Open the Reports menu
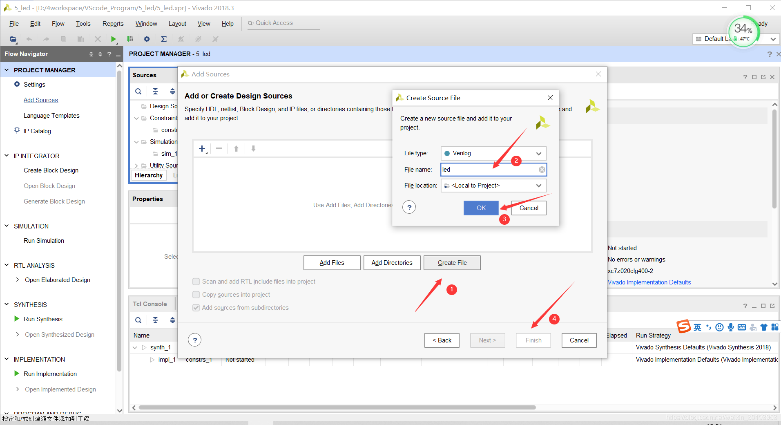781x425 pixels. tap(113, 24)
